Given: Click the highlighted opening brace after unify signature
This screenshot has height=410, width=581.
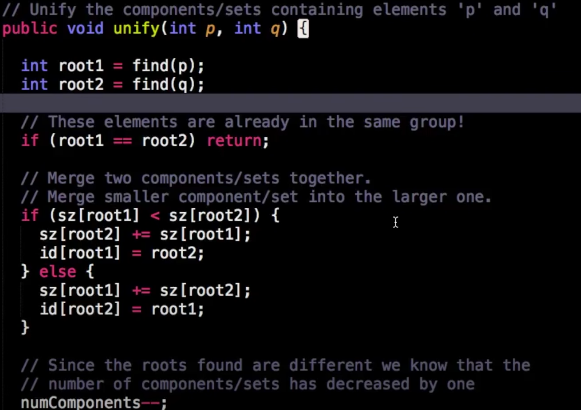Looking at the screenshot, I should coord(303,29).
